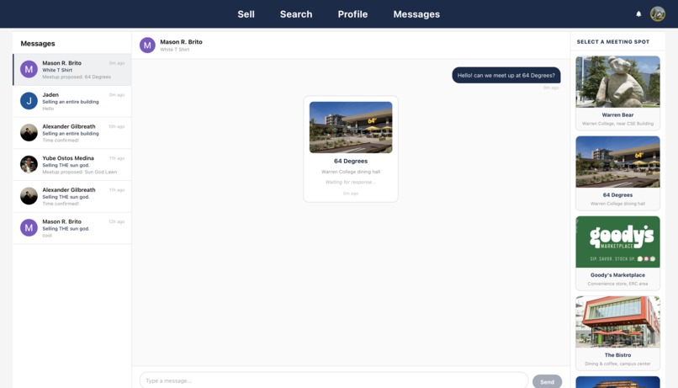Select the Warren Bear meeting spot
678x388 pixels.
617,93
